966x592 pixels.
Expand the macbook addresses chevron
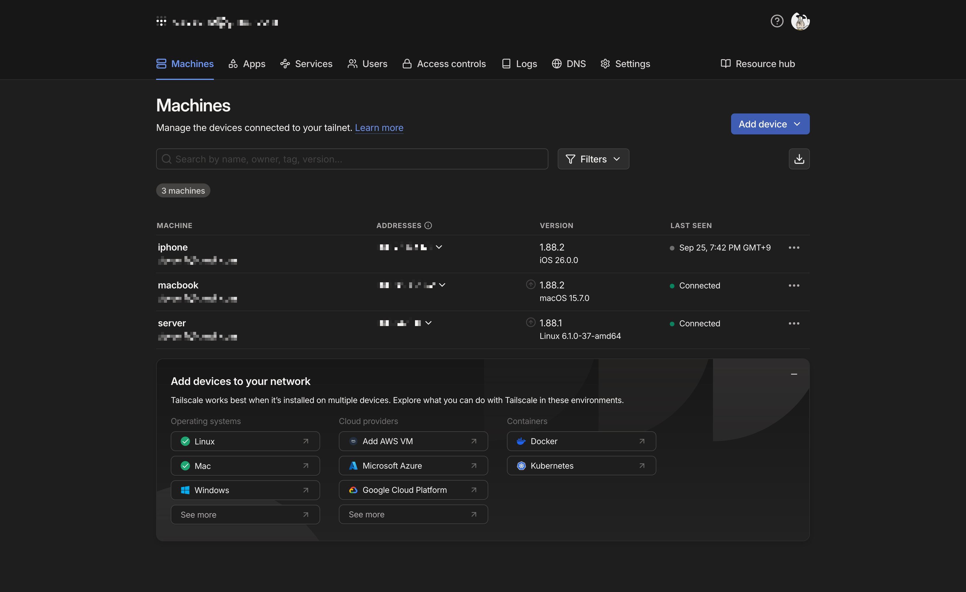(442, 285)
